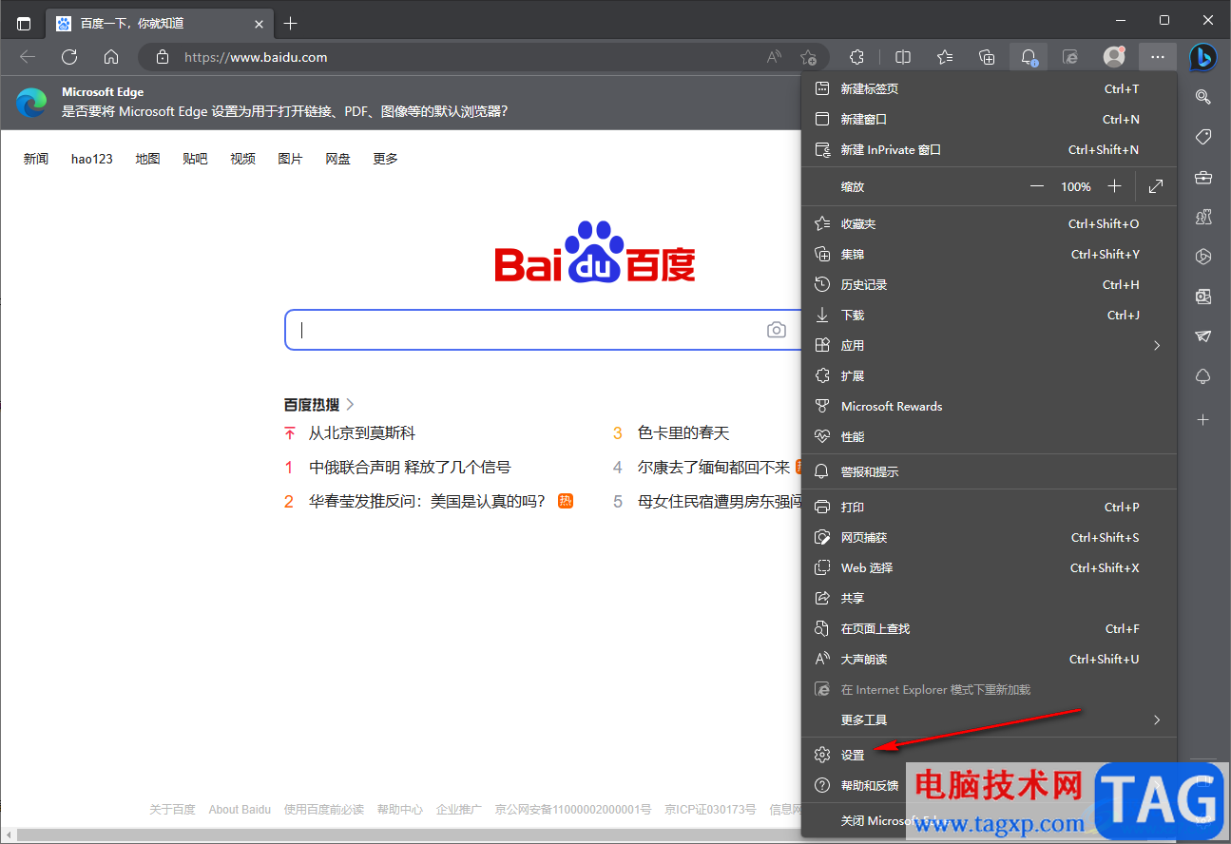Viewport: 1231px width, 844px height.
Task: Close the 百度一下 tab
Action: click(x=259, y=23)
